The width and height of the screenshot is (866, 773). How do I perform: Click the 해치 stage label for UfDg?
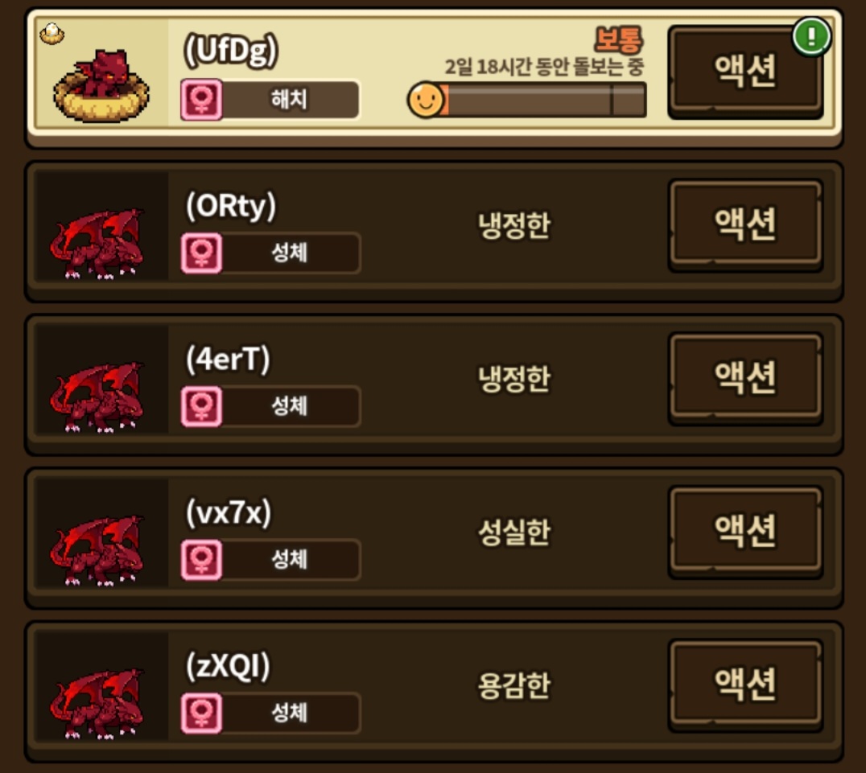(x=288, y=100)
